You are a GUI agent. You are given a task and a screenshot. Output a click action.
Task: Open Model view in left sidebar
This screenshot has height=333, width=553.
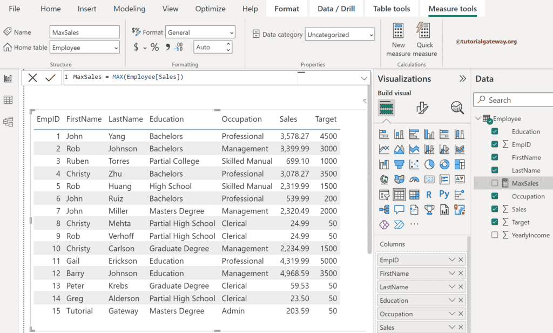coord(8,122)
